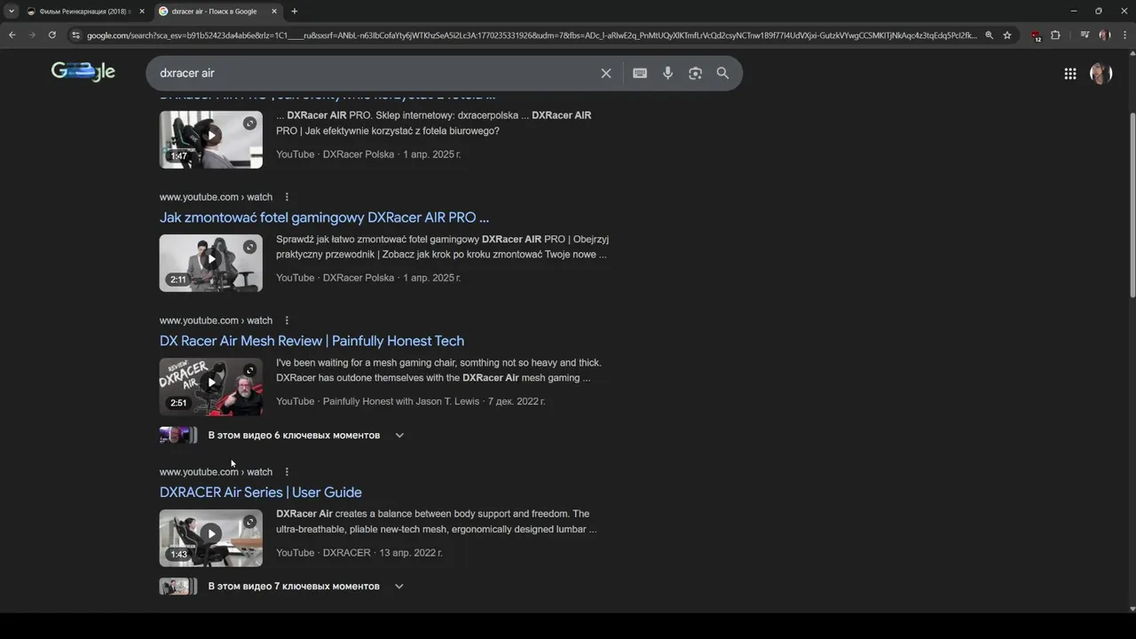
Task: Open options for the Jak zmontować result
Action: [287, 197]
